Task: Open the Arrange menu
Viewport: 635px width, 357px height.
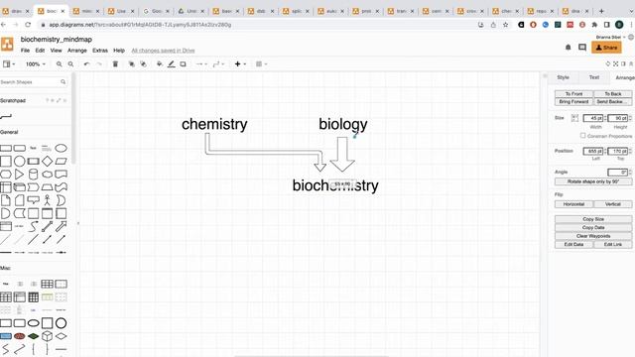Action: [77, 51]
